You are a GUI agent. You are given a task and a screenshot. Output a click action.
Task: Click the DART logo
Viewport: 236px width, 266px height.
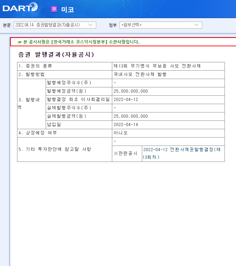click(x=20, y=7)
